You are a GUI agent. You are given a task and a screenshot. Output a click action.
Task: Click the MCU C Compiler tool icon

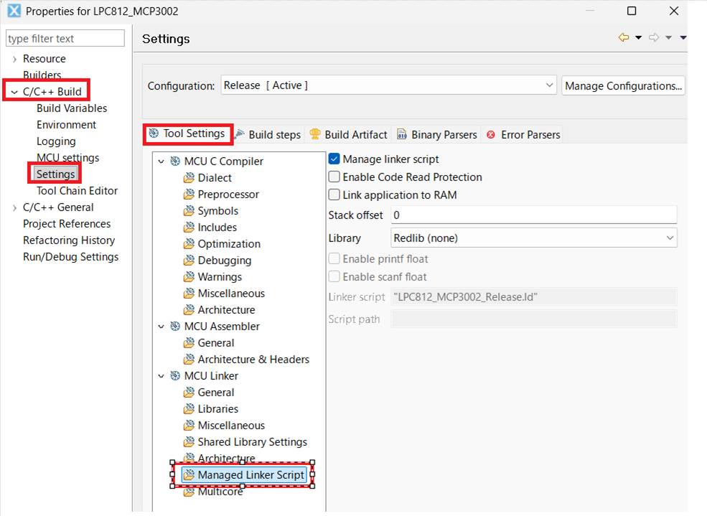(174, 161)
